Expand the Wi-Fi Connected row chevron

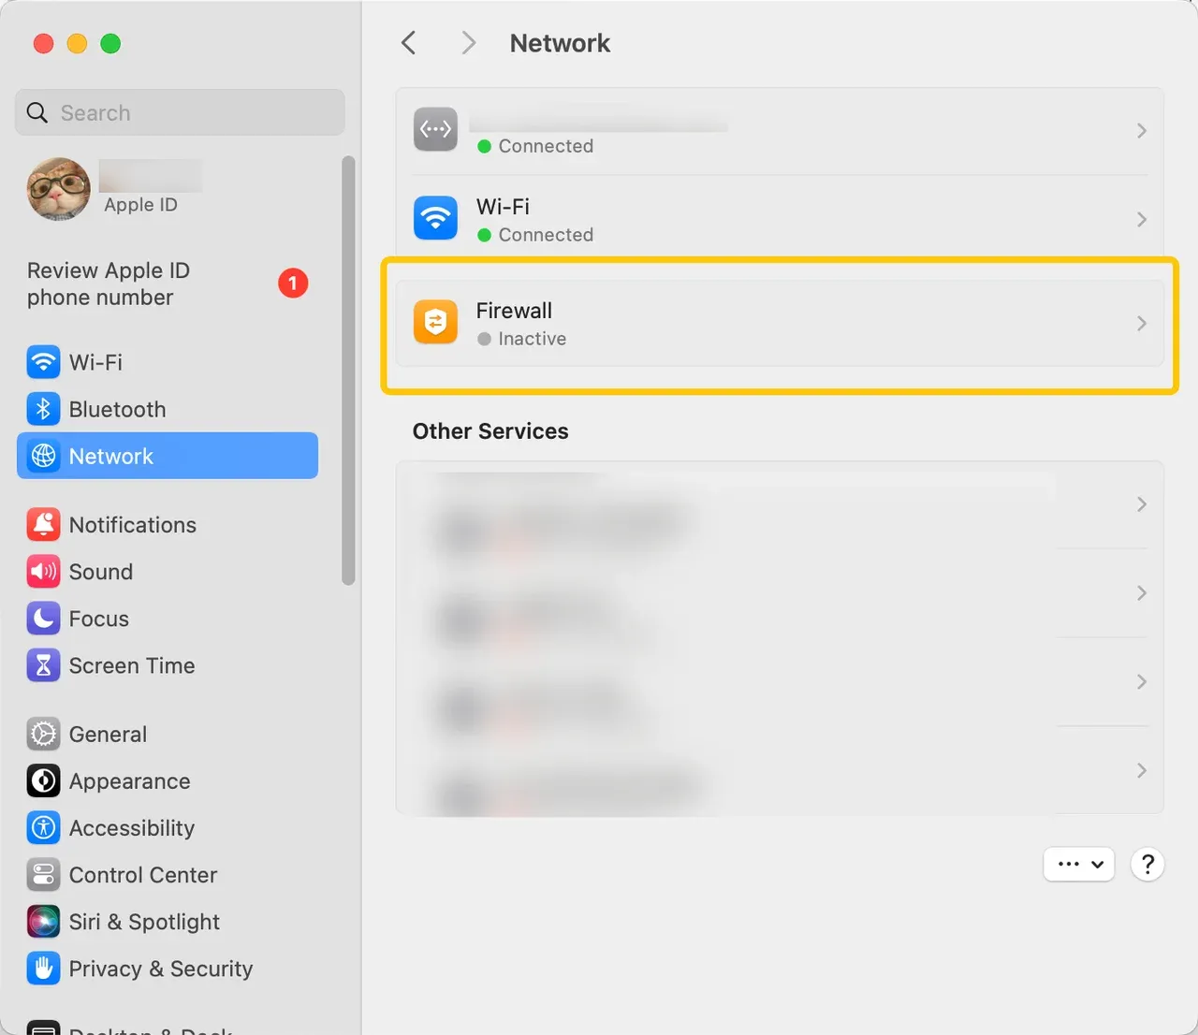click(x=1142, y=220)
